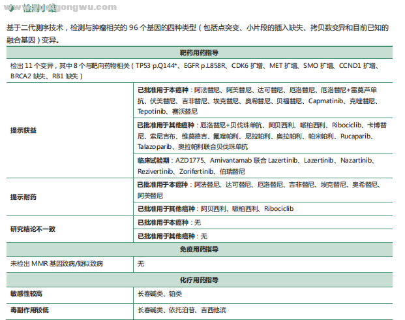Click '融合基因）变异' in the intro paragraph
The width and height of the screenshot is (405, 320).
point(32,40)
